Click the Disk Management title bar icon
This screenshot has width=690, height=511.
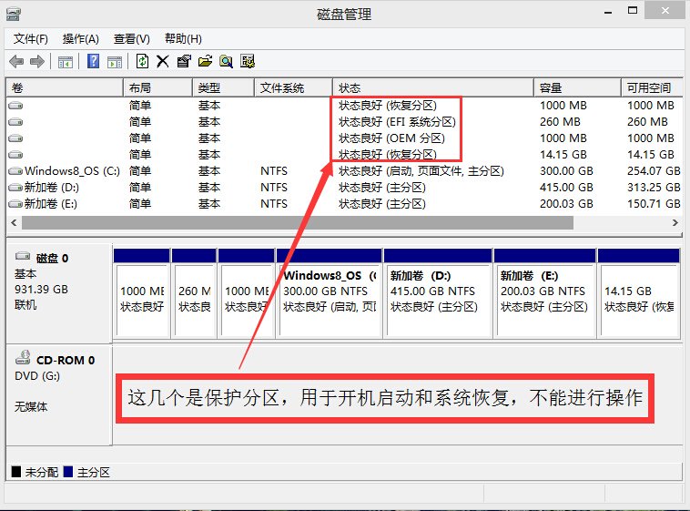click(14, 14)
